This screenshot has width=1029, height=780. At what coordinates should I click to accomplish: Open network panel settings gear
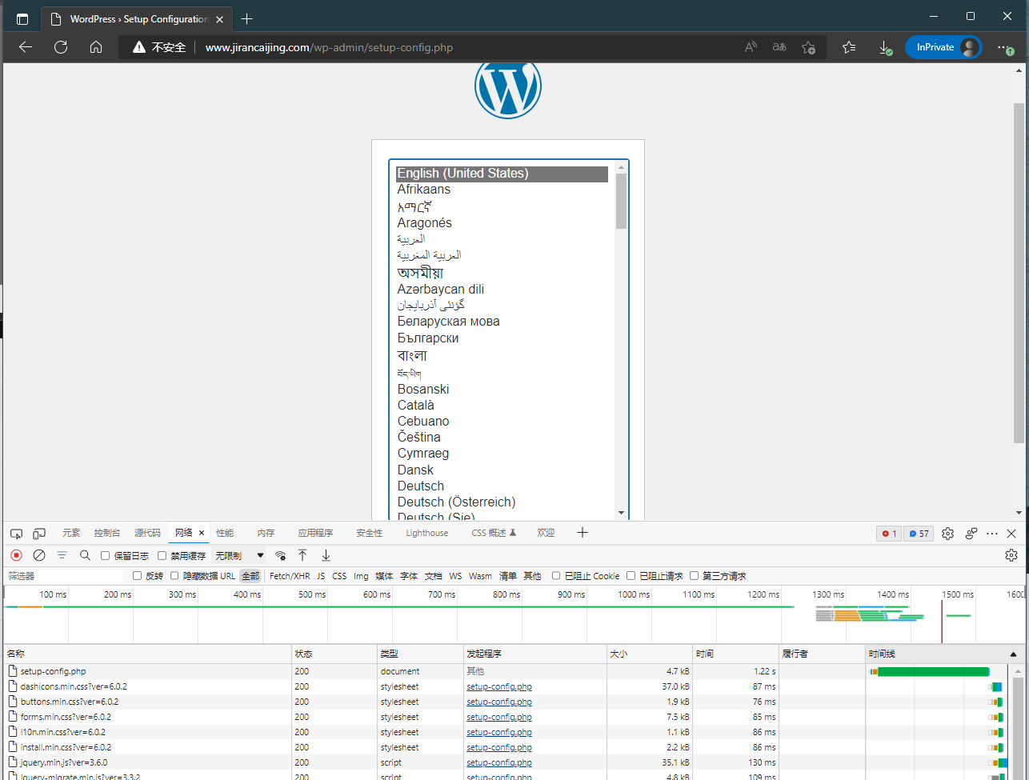[x=1011, y=555]
